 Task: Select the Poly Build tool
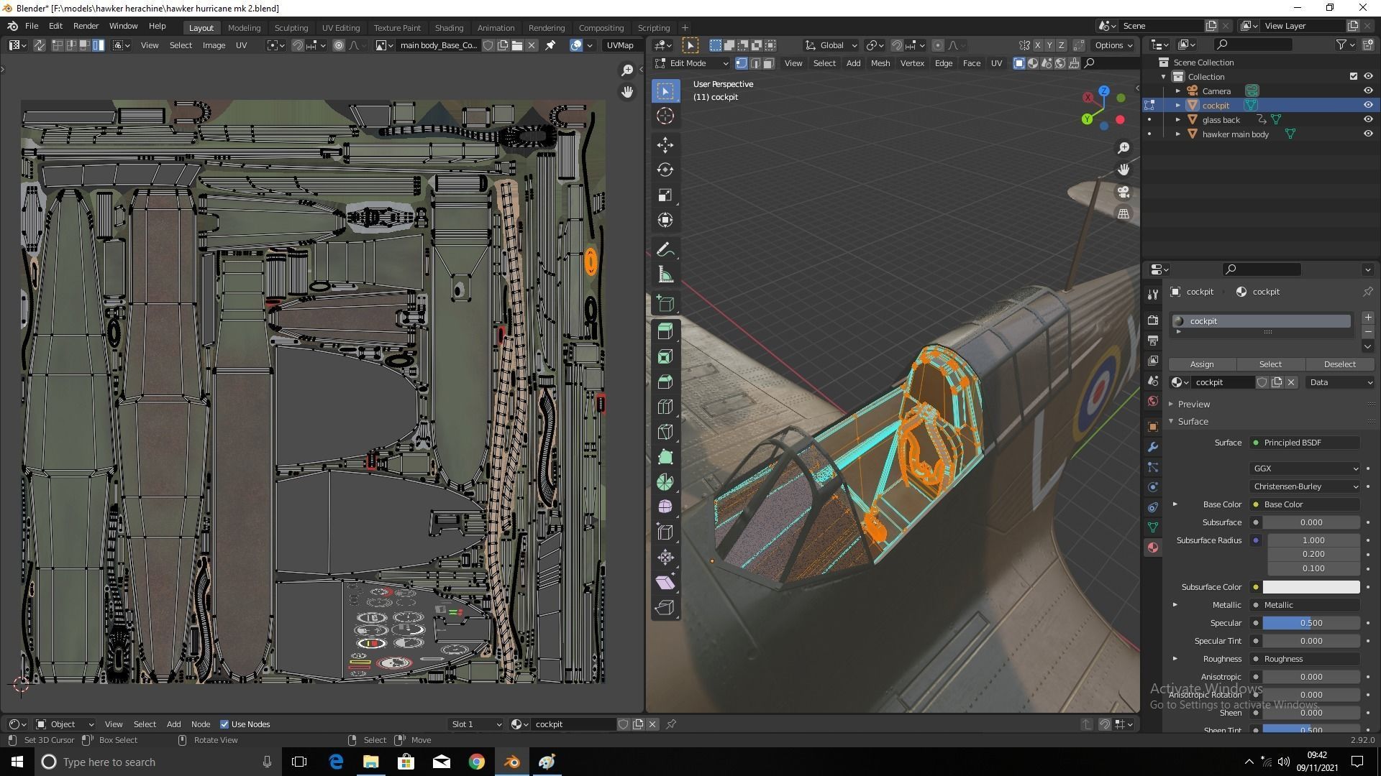pos(665,458)
